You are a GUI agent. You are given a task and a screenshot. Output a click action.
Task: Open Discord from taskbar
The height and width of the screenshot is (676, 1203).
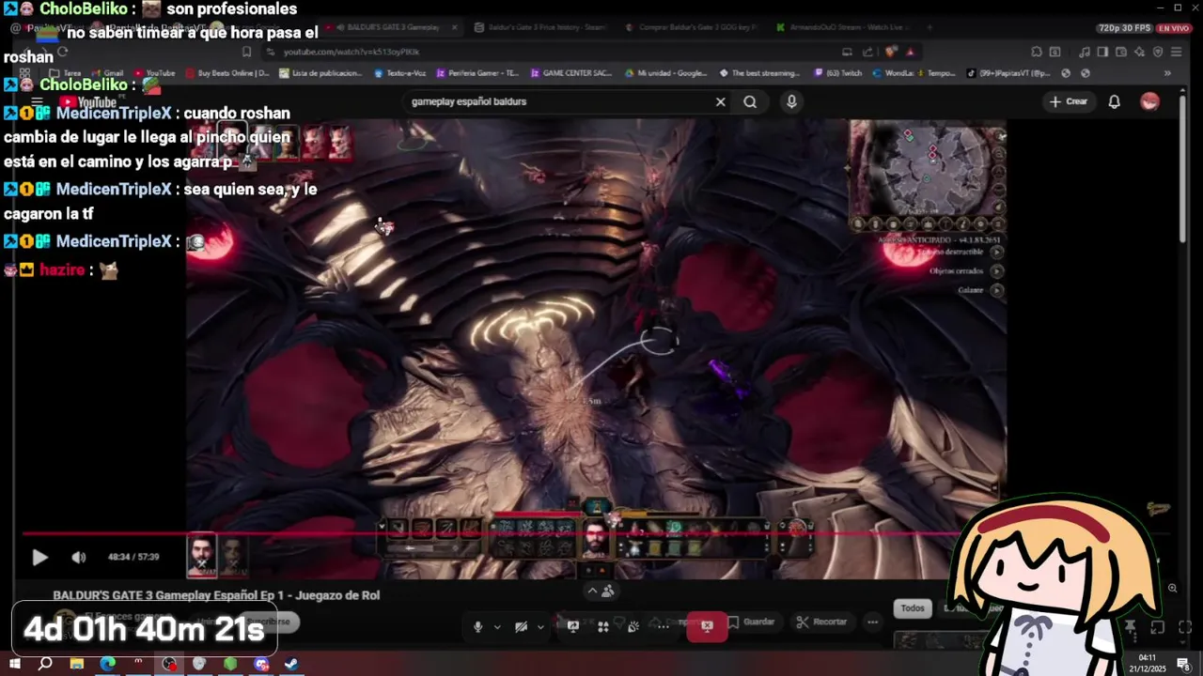click(x=261, y=664)
